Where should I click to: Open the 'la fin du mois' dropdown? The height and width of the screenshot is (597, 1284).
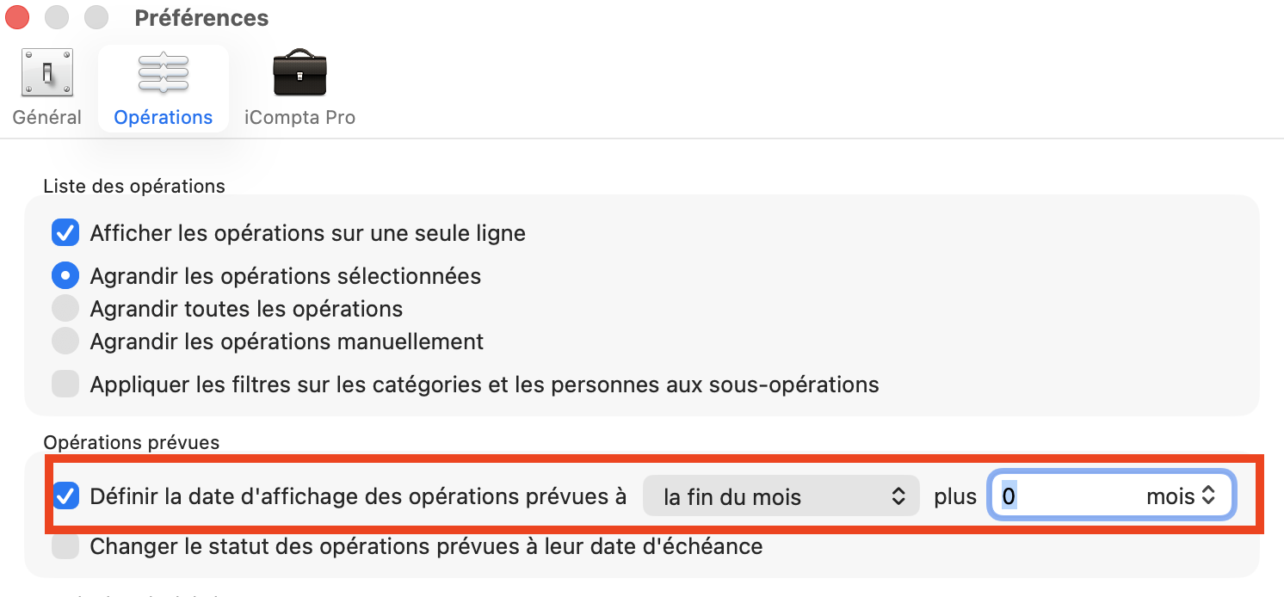[x=780, y=495]
